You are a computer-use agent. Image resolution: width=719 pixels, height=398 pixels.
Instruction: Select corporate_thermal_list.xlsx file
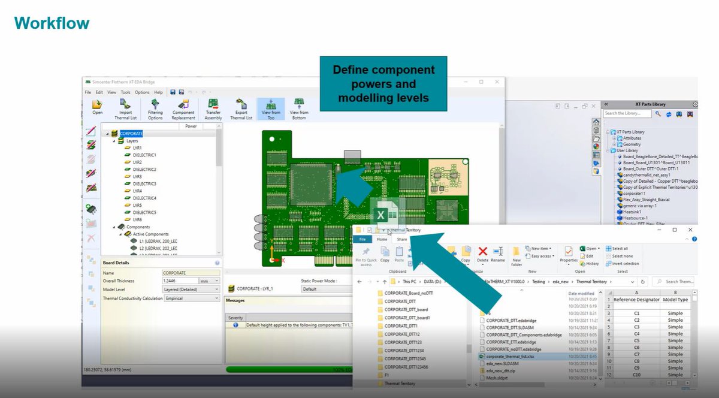tap(509, 356)
